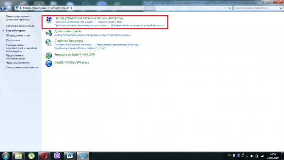Screen dimensions: 284x160
Task: Expand the address bar history dropdown
Action: (225, 8)
